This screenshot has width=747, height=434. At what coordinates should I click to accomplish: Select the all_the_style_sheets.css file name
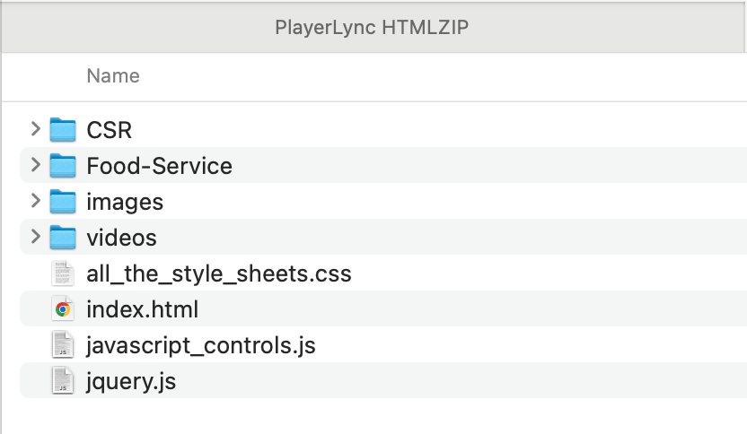point(219,274)
